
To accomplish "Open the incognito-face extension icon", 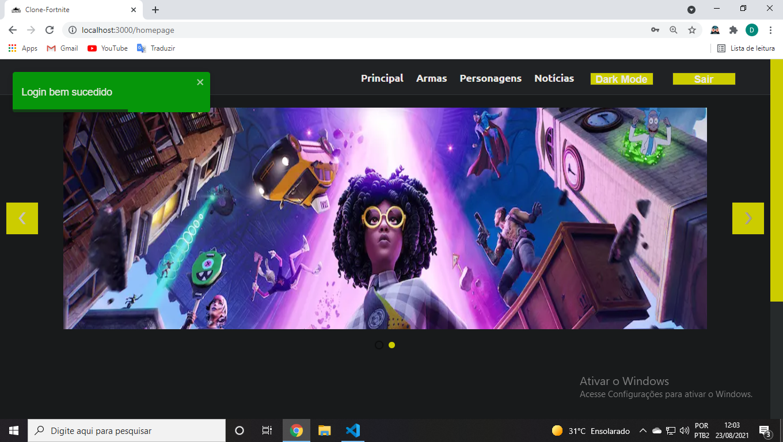I will (715, 30).
